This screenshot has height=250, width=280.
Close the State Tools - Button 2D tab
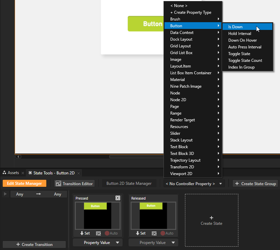[x=79, y=173]
